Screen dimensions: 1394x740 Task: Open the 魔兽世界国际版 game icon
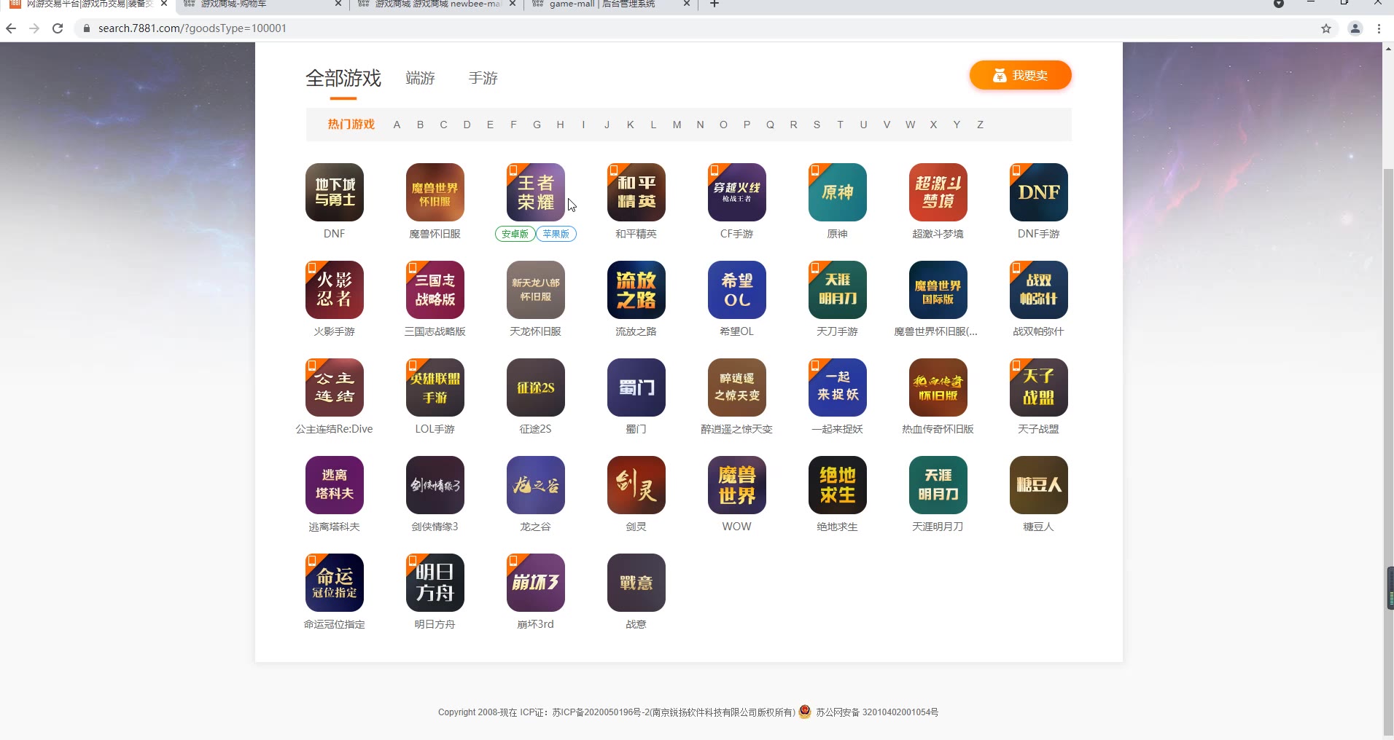click(938, 290)
